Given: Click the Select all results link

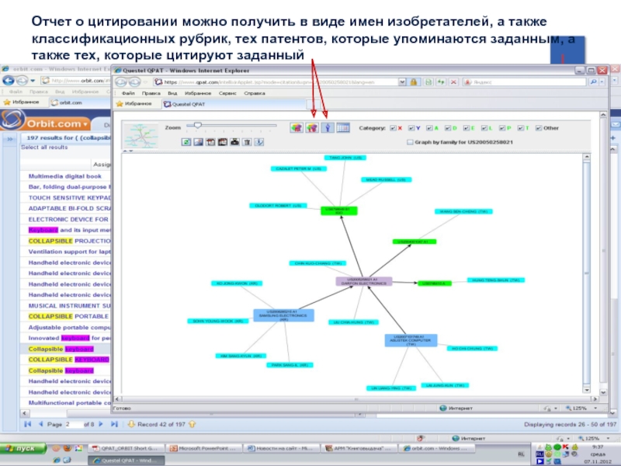Looking at the screenshot, I should pyautogui.click(x=44, y=147).
